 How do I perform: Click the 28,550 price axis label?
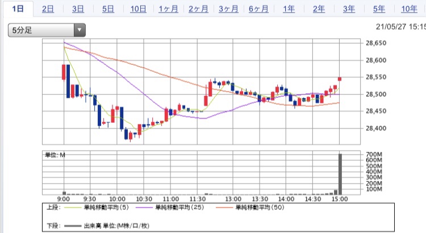[x=376, y=77]
